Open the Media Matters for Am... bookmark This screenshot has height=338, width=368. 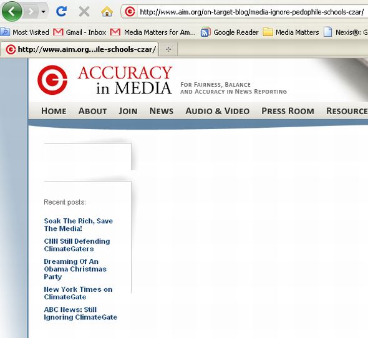153,32
